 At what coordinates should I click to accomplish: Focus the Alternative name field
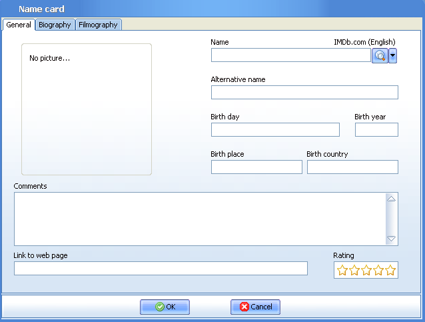coord(304,92)
